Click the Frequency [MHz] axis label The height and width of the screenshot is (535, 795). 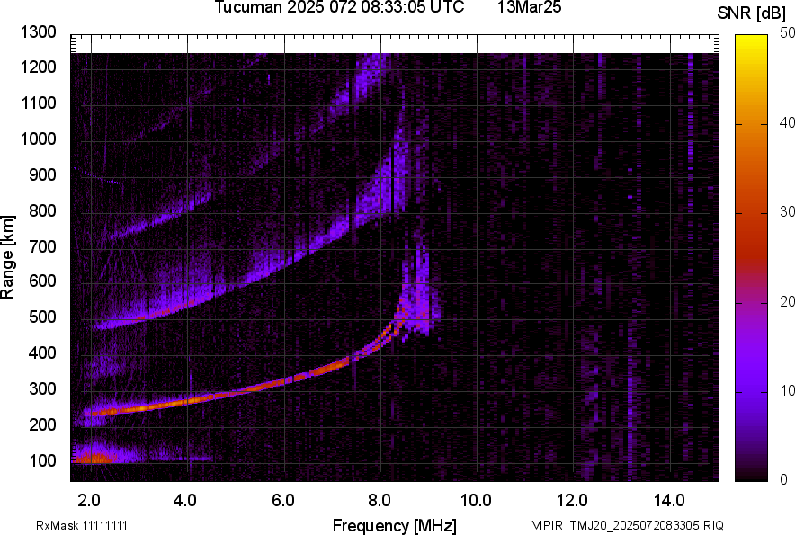[x=395, y=525]
